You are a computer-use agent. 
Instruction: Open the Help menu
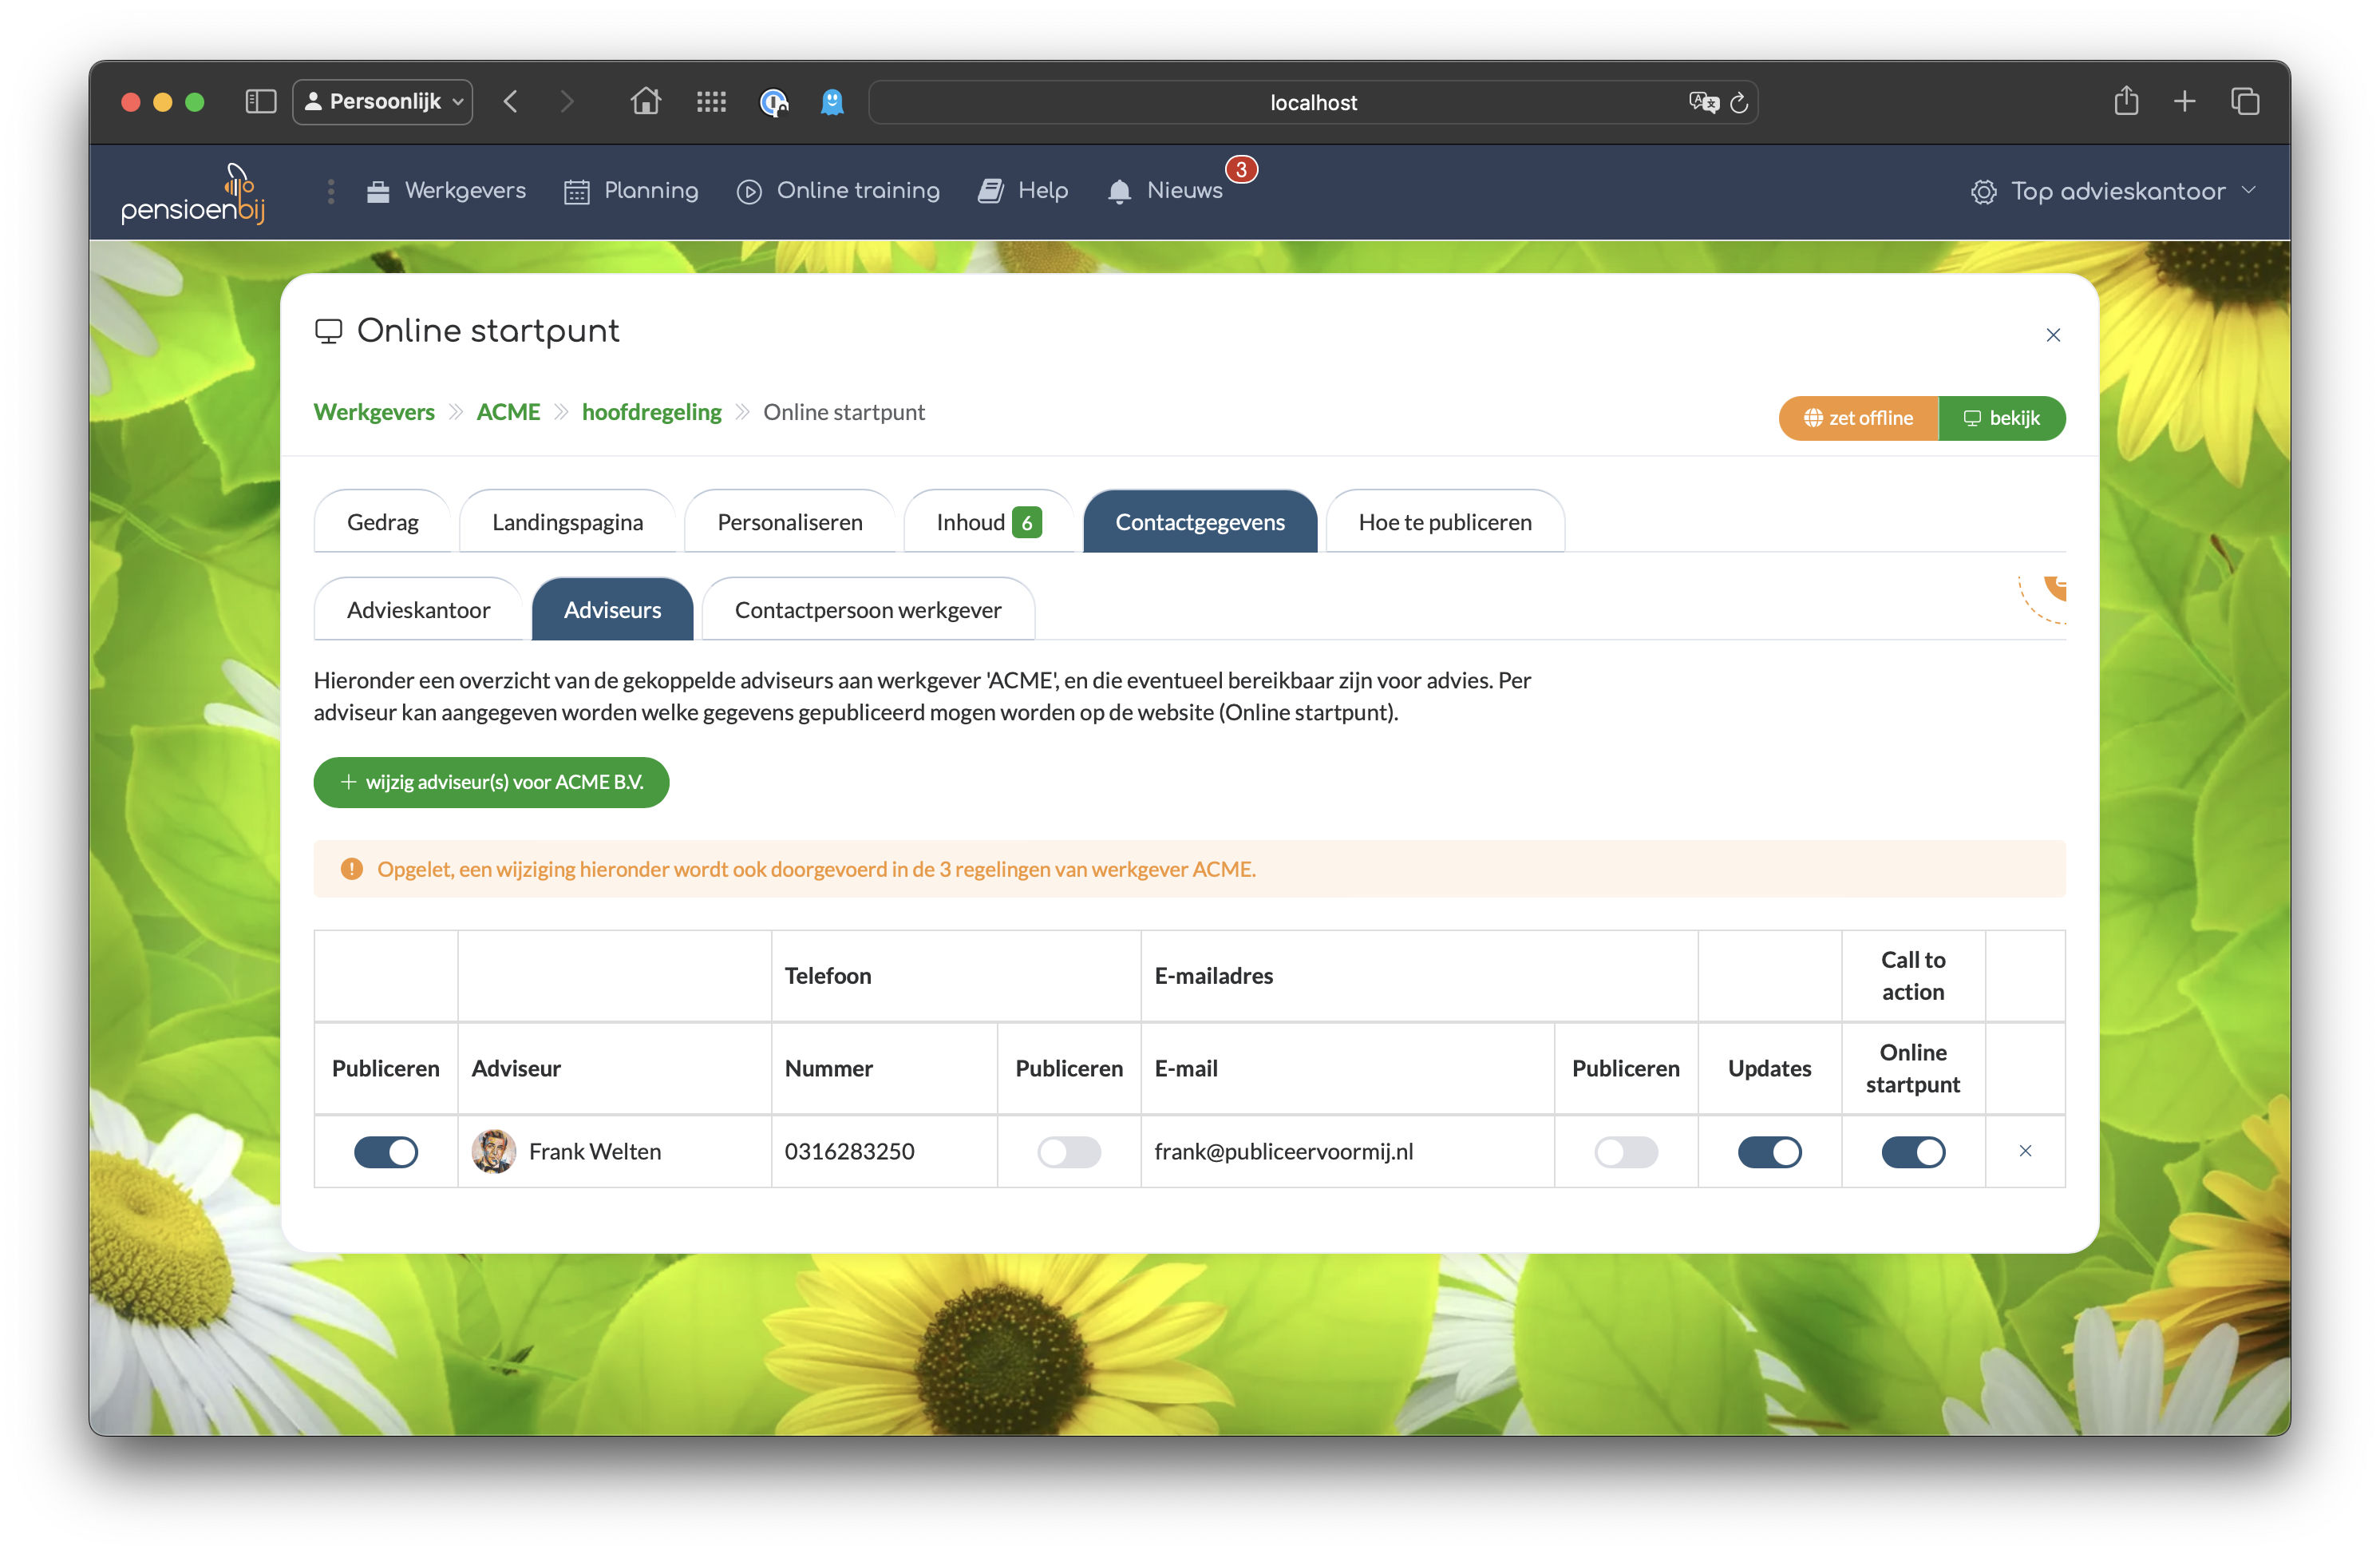[x=1023, y=191]
